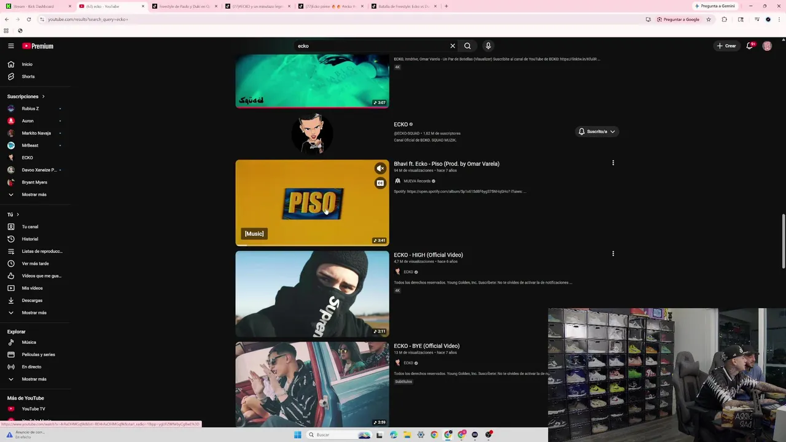Play the Piso video thumbnail
786x442 pixels.
(x=312, y=203)
